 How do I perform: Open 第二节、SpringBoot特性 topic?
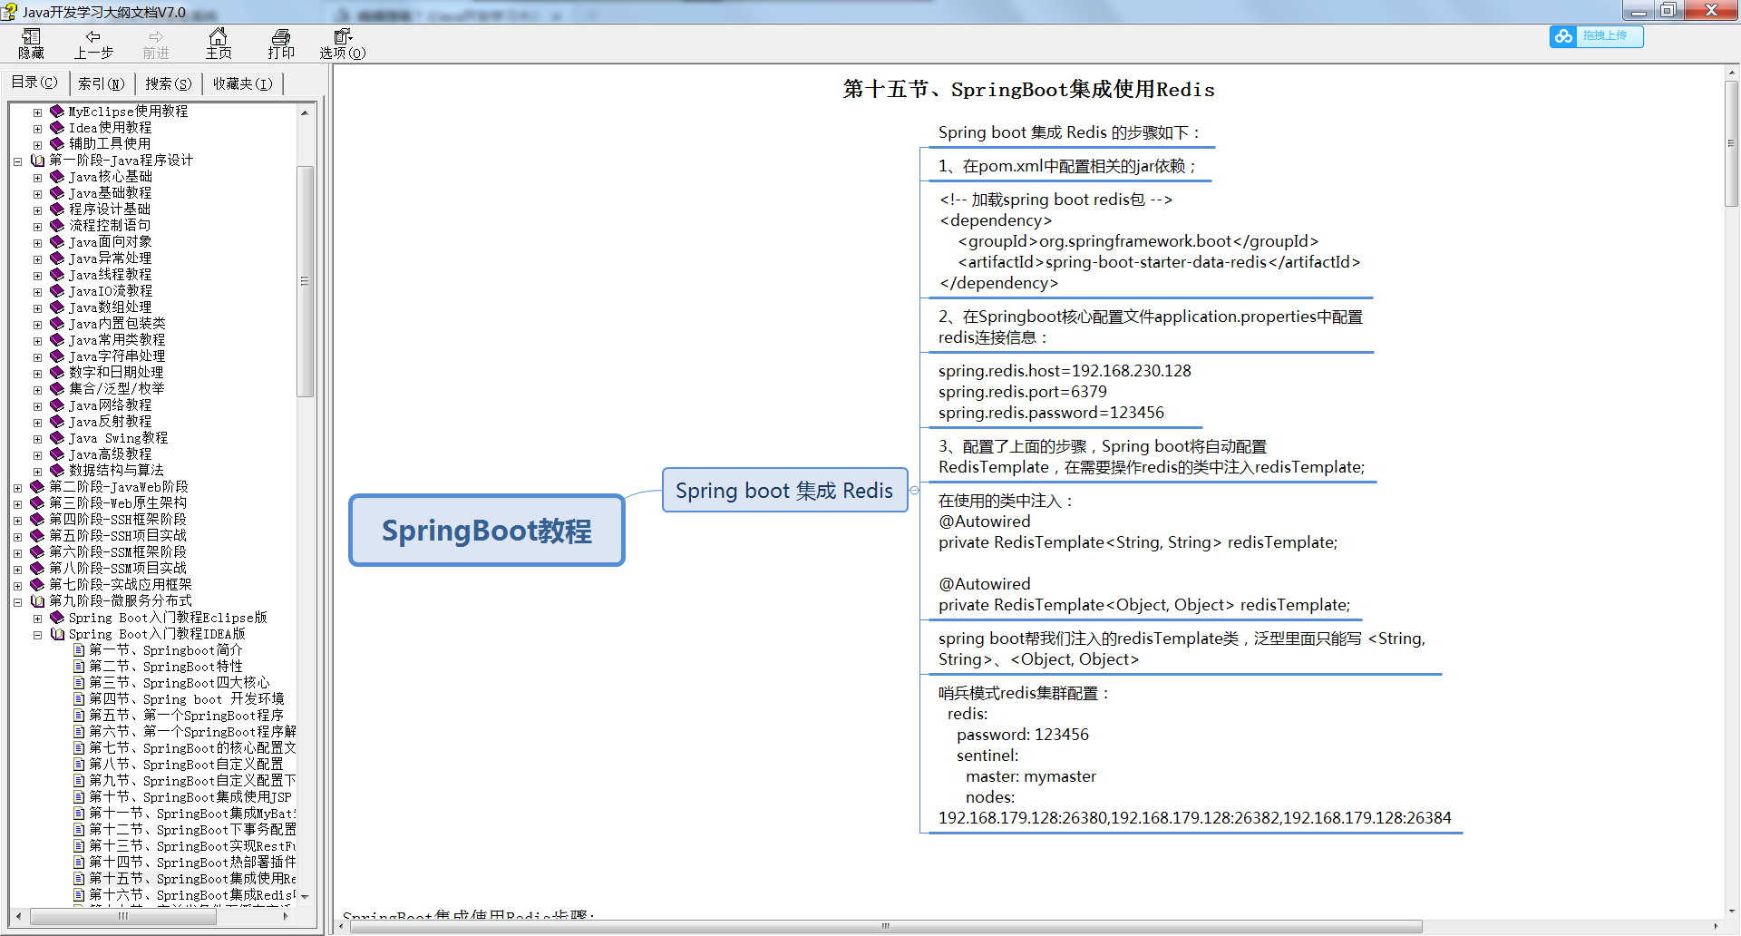point(166,667)
